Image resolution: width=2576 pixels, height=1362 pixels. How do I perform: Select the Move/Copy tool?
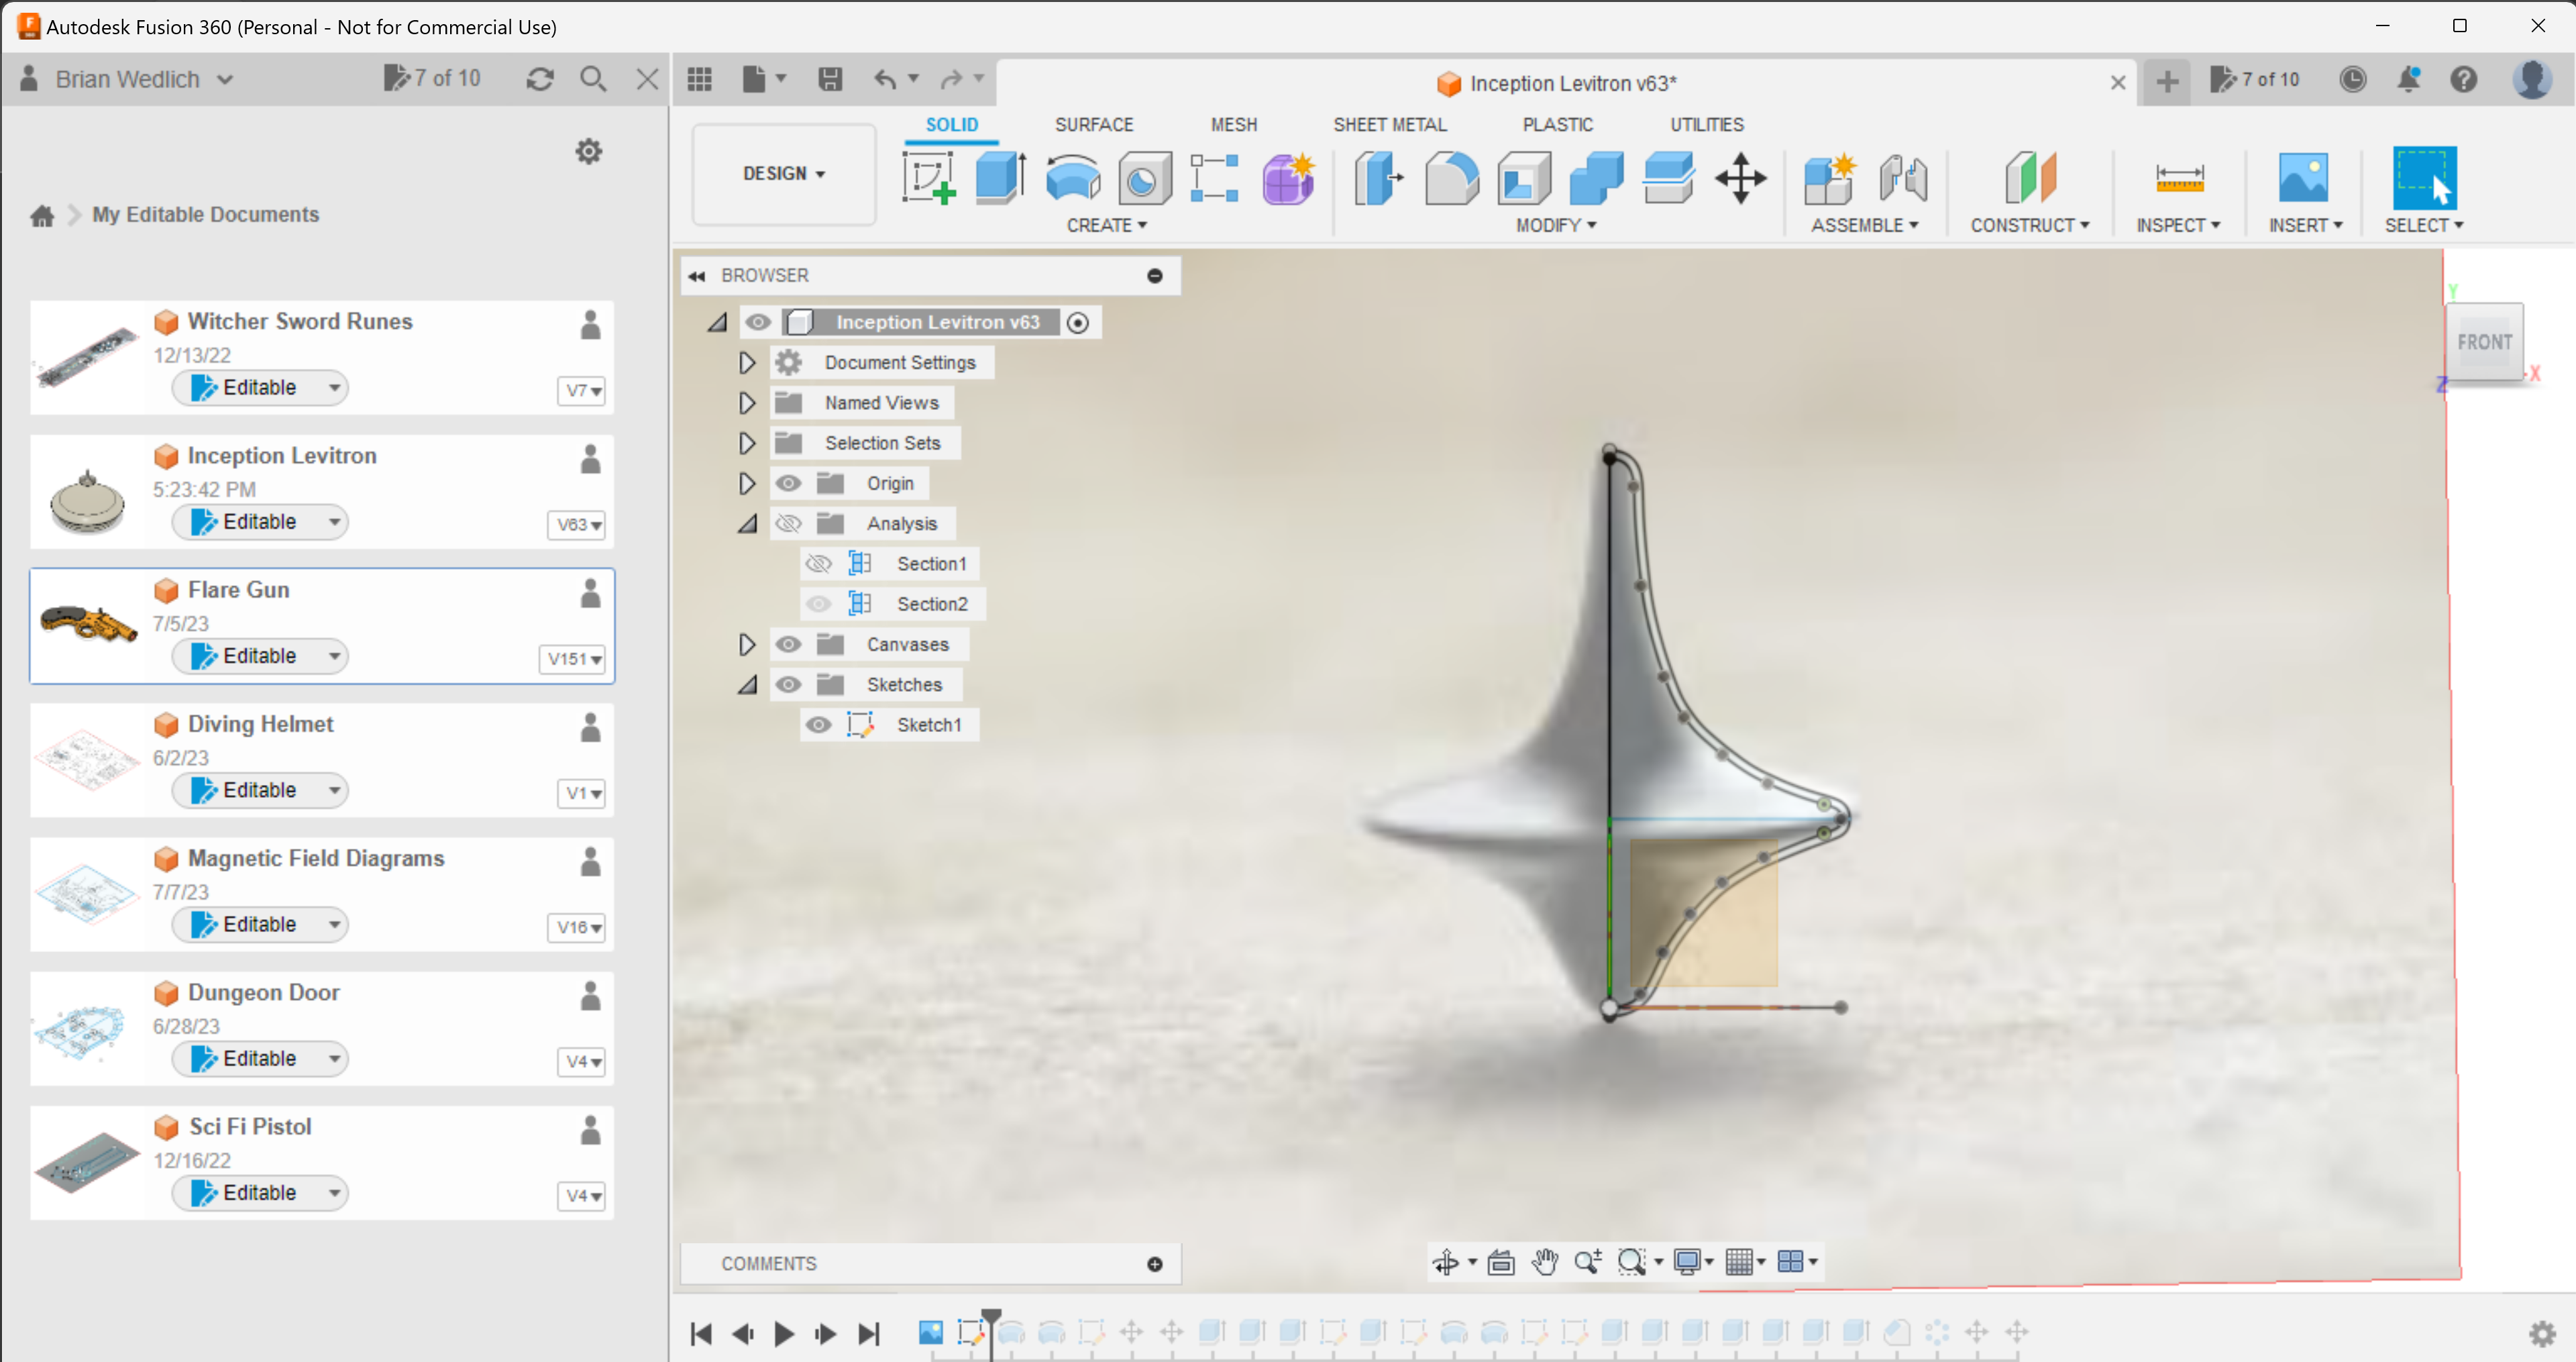coord(1740,178)
